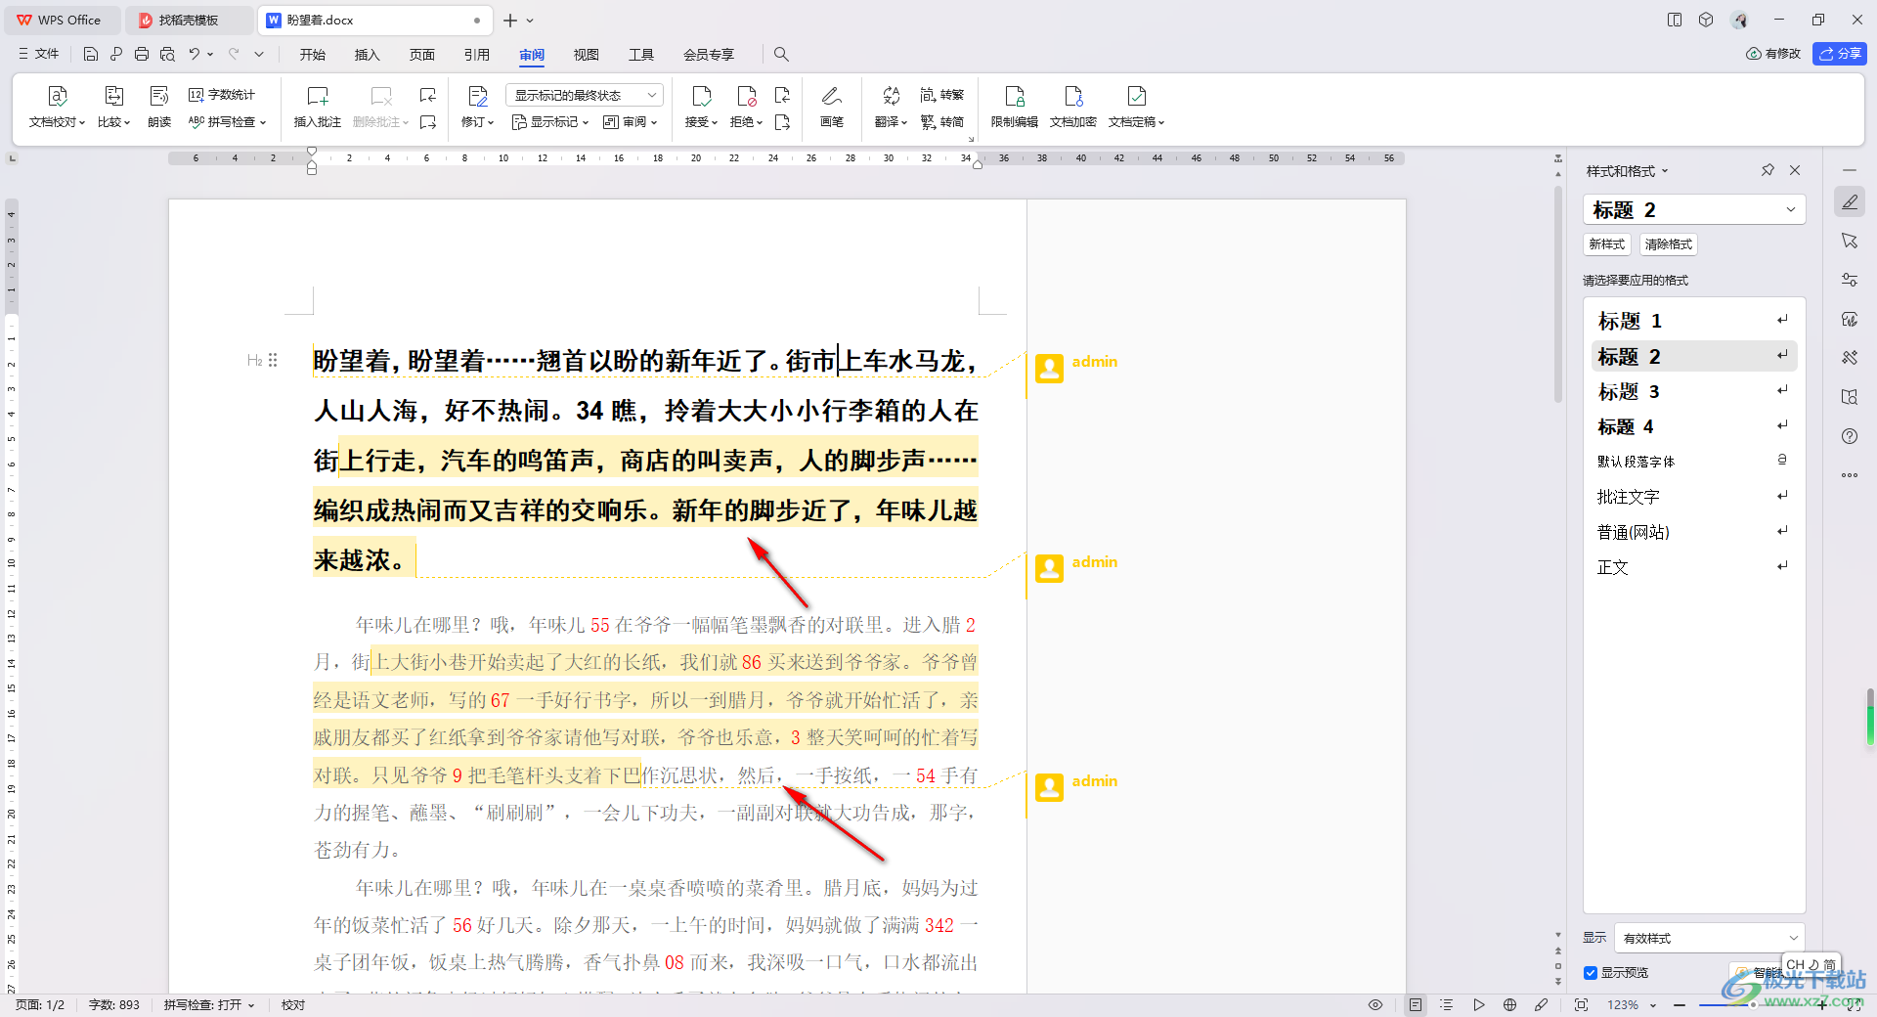Click the 接受 accept change icon

[701, 96]
